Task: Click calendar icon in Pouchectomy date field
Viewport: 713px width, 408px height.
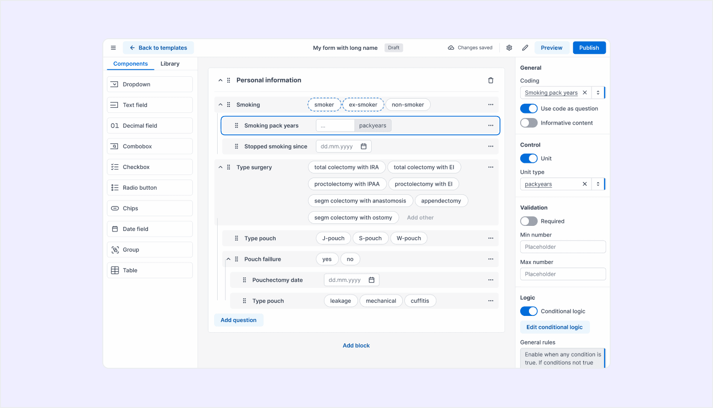Action: [372, 280]
